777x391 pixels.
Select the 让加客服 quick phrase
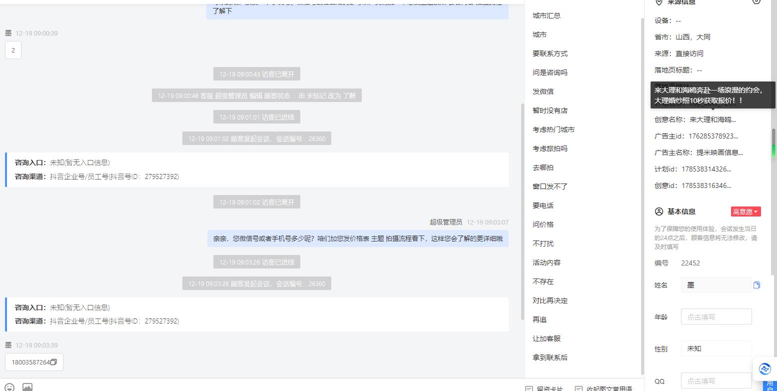click(x=547, y=338)
